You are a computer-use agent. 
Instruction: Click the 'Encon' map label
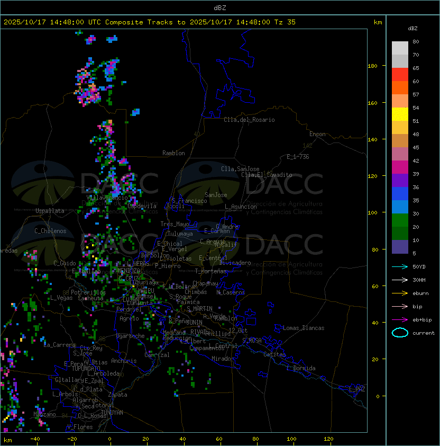coord(317,134)
